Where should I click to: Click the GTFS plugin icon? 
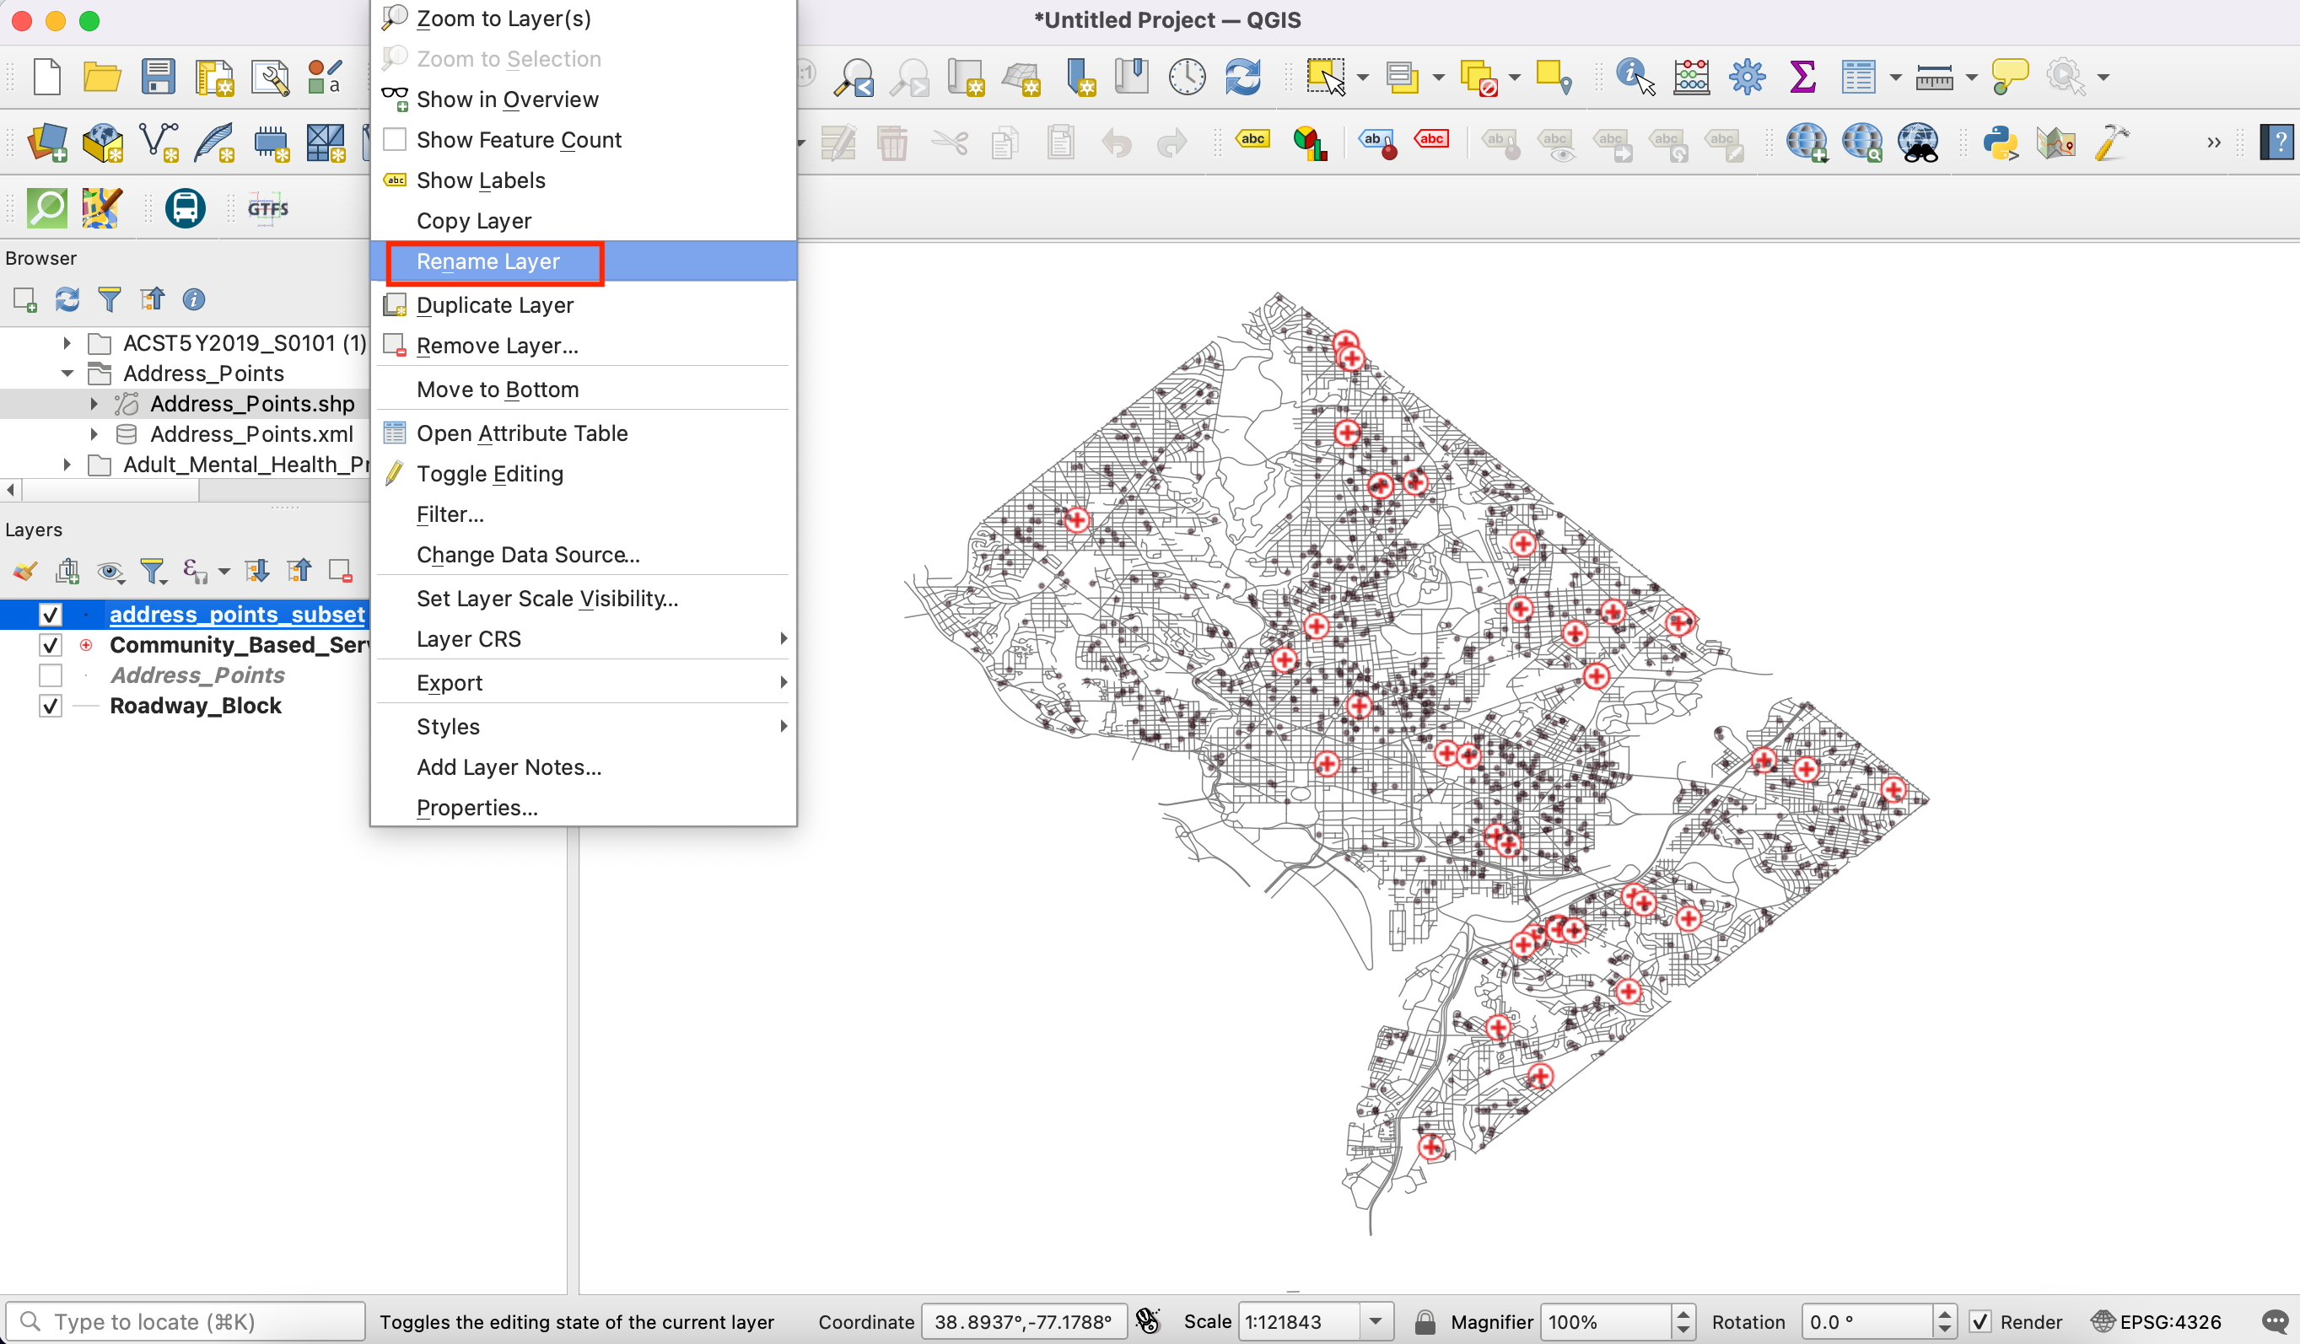[x=267, y=208]
